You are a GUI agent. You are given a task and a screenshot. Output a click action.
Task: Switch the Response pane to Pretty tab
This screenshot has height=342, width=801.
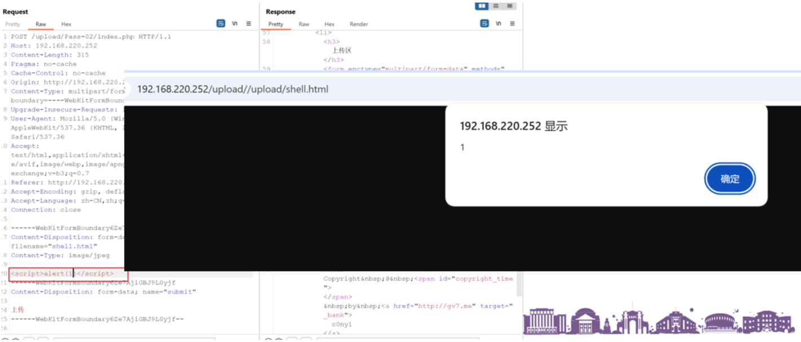[x=276, y=24]
